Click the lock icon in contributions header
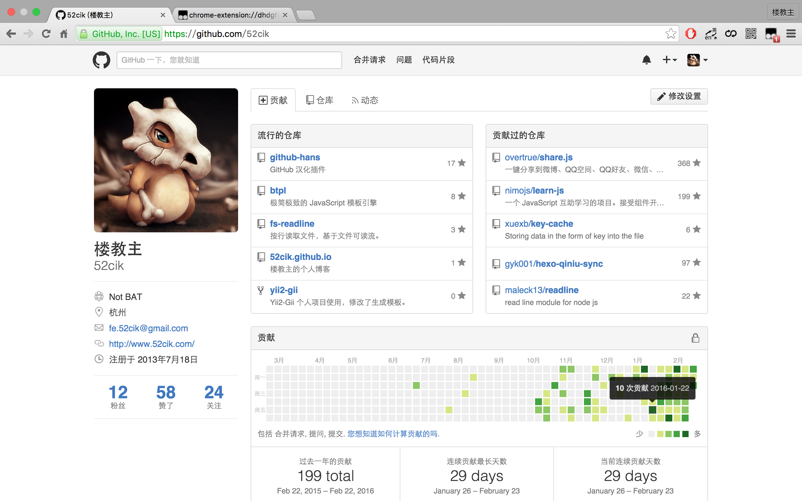Viewport: 802px width, 501px height. pyautogui.click(x=695, y=338)
